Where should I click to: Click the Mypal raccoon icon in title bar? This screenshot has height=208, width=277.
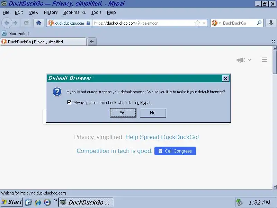pyautogui.click(x=4, y=3)
